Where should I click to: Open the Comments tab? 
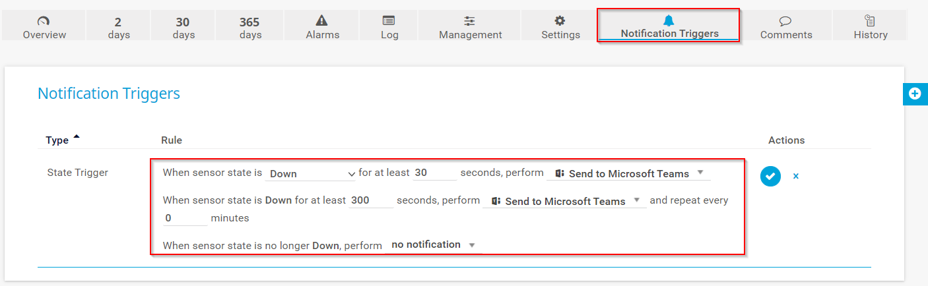pos(785,28)
